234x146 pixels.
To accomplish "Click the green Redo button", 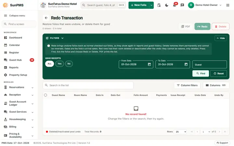I will 202,27.
